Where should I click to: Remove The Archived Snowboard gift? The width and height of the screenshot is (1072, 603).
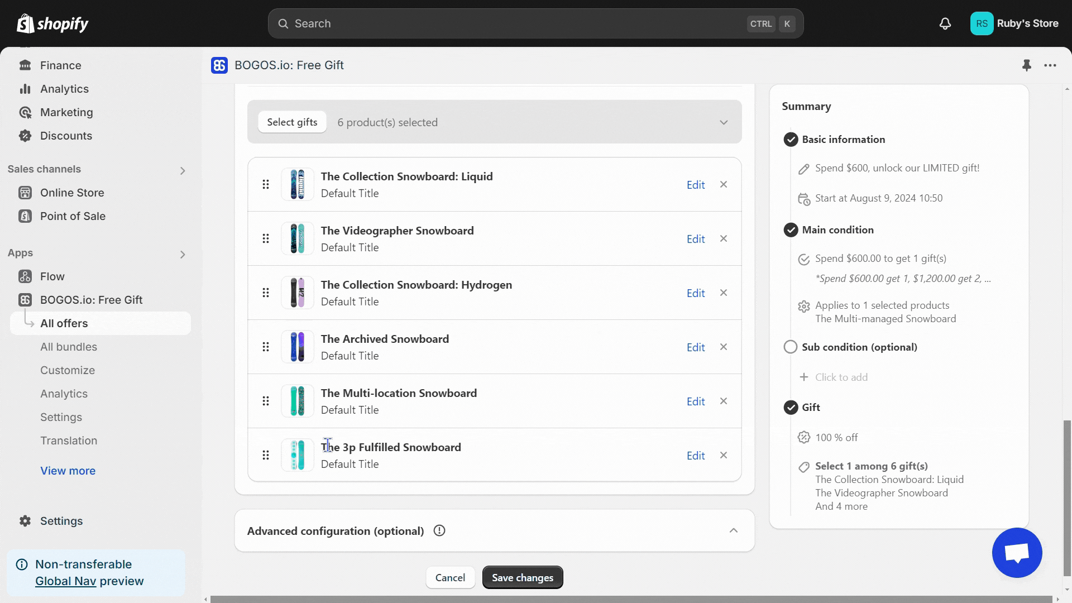[x=724, y=347]
